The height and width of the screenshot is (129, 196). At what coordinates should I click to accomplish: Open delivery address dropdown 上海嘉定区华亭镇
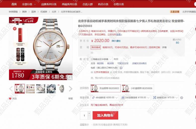[101, 59]
